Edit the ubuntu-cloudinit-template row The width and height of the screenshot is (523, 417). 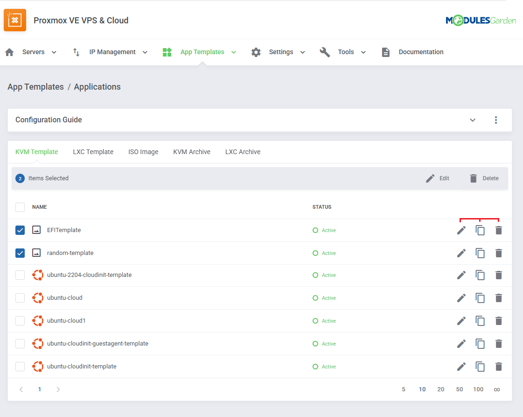(461, 367)
